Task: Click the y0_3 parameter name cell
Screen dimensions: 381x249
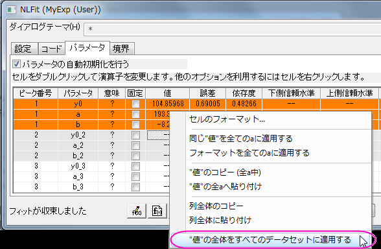Action: click(x=78, y=166)
